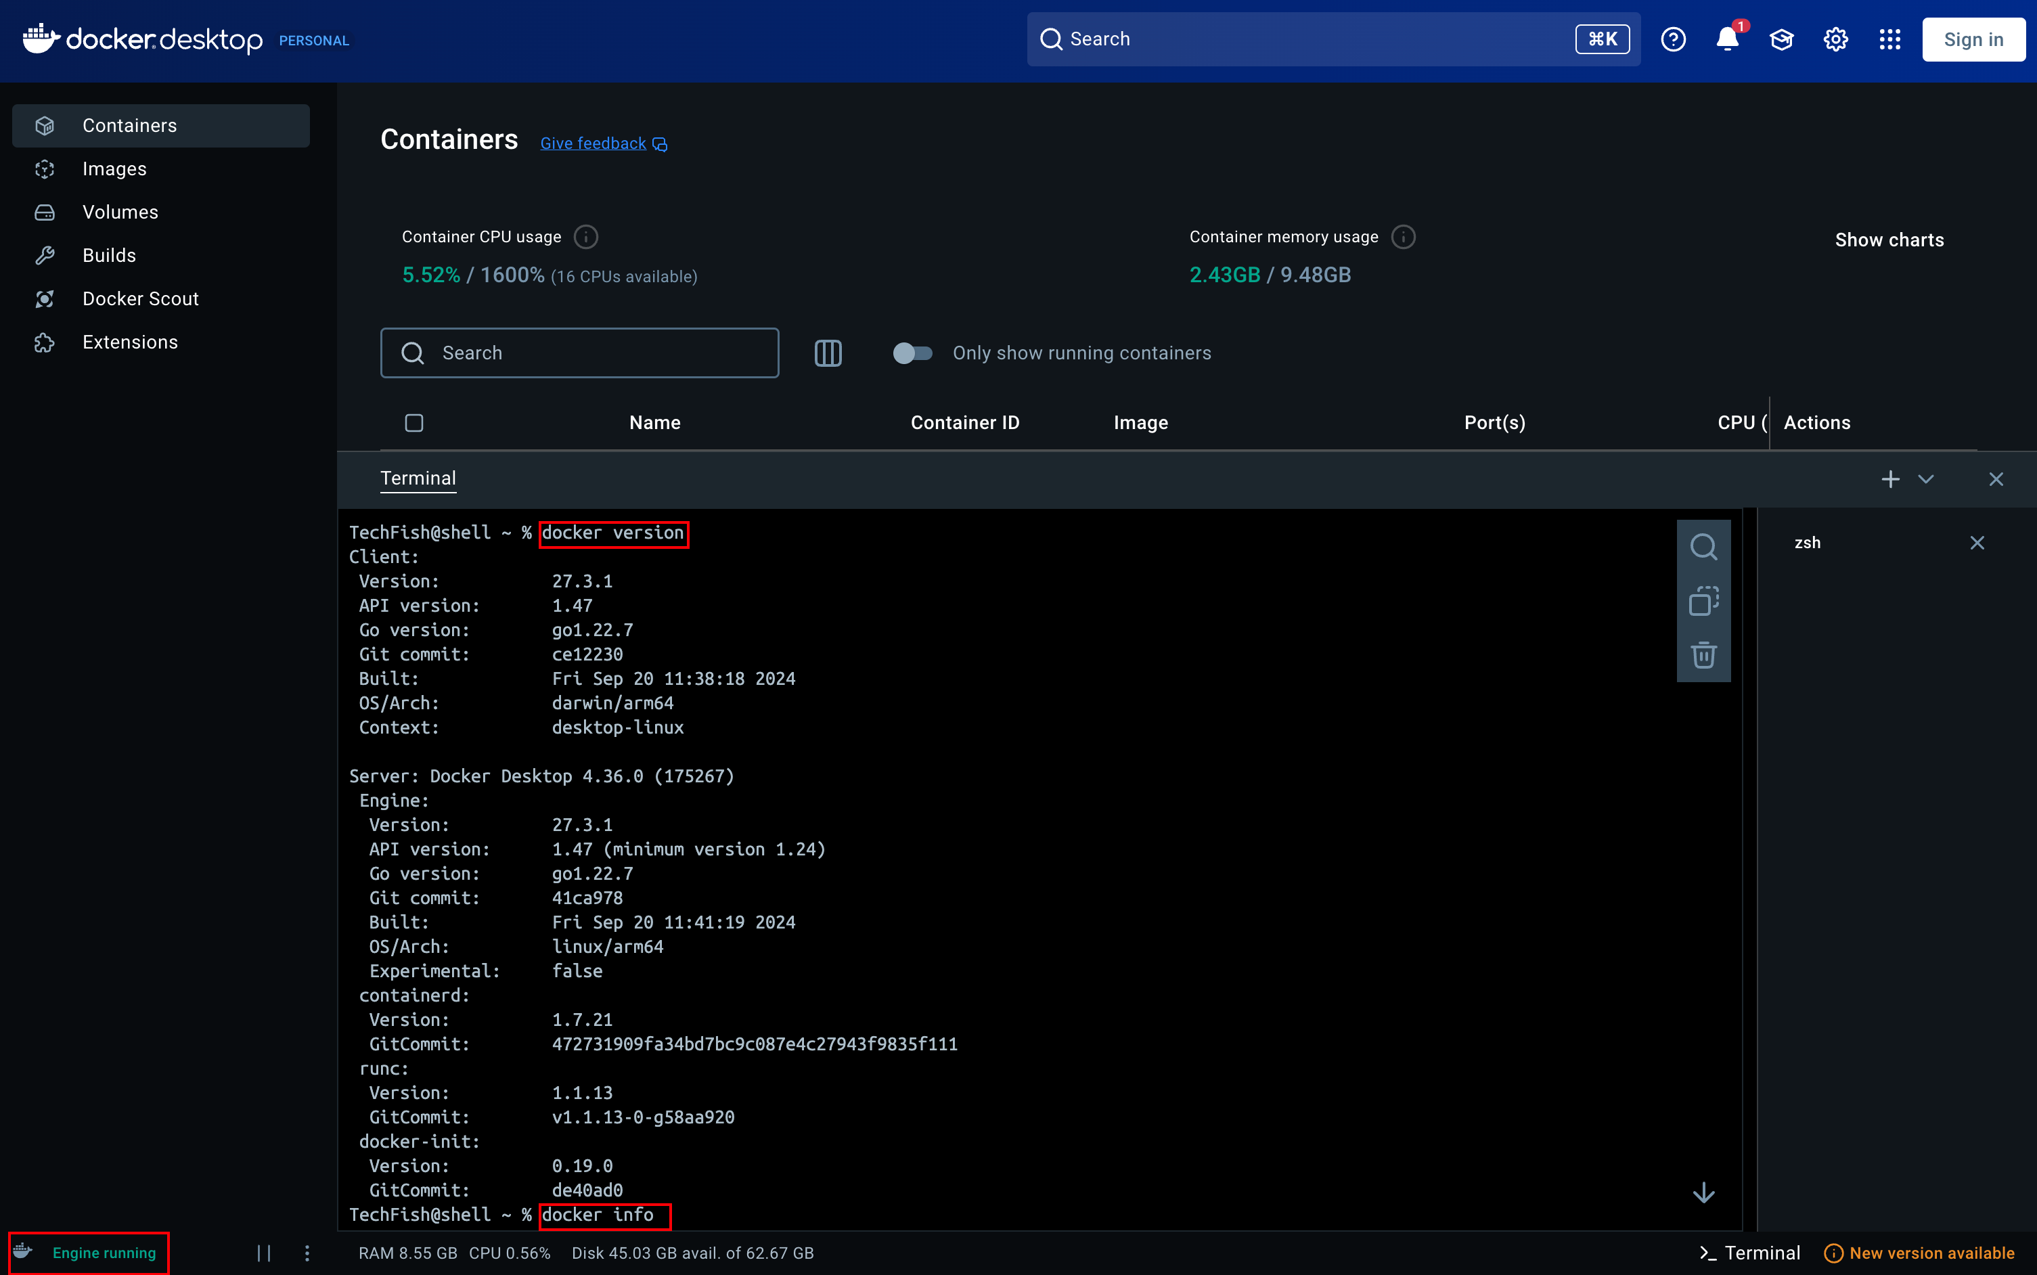This screenshot has height=1275, width=2037.
Task: Add a new terminal session with plus
Action: (x=1890, y=479)
